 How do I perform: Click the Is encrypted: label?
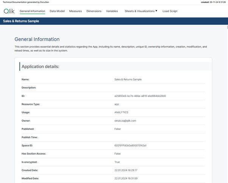(30, 162)
